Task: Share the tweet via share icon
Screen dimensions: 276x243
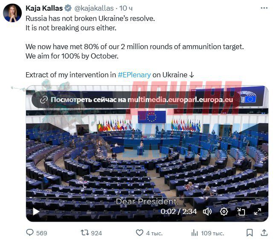Action: [x=264, y=233]
